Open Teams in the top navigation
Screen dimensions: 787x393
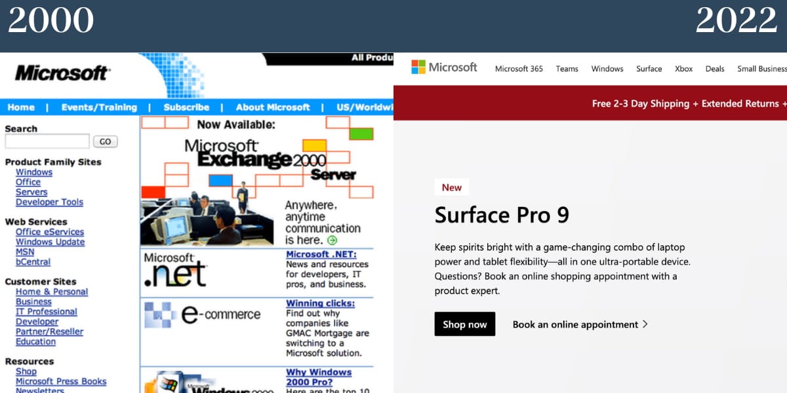click(567, 69)
